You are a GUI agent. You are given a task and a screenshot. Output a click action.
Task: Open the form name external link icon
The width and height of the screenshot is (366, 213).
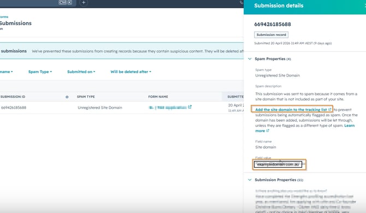point(190,107)
